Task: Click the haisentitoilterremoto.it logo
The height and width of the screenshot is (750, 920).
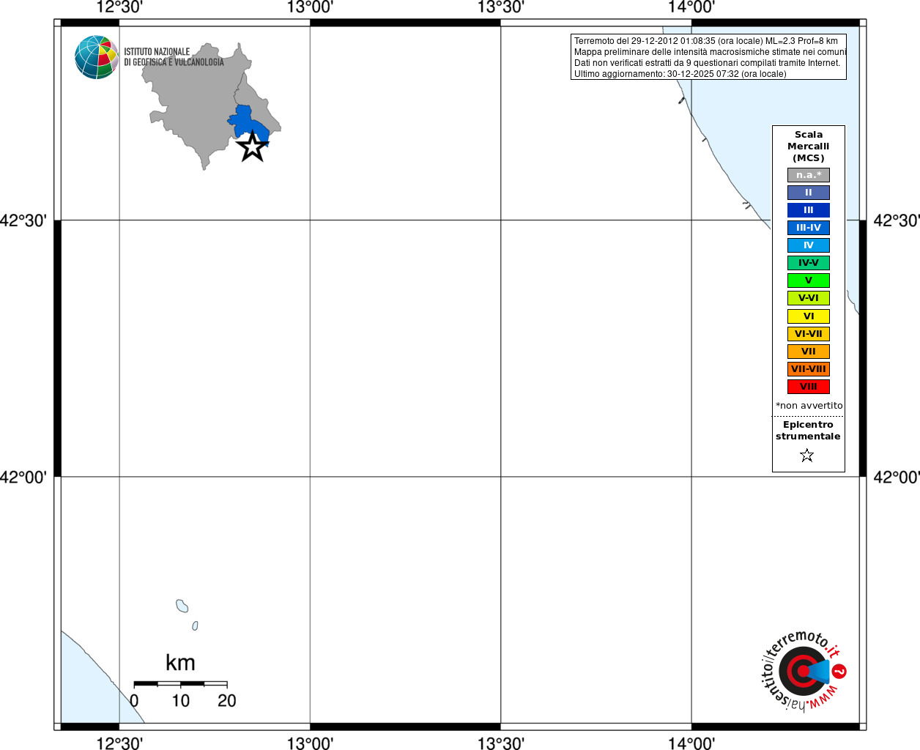Action: tap(804, 670)
